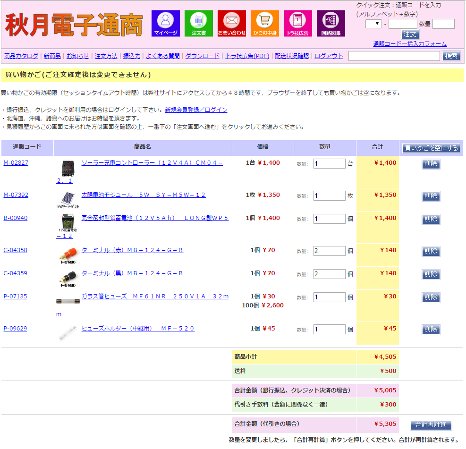
Task: Delete ターミナル(黒) with 削除 button
Action: click(431, 275)
